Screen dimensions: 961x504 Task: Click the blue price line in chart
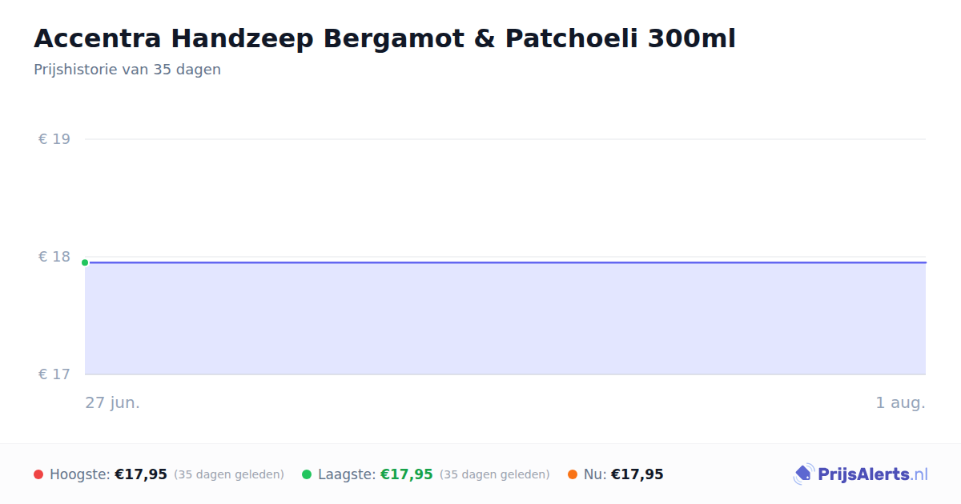[x=505, y=262]
